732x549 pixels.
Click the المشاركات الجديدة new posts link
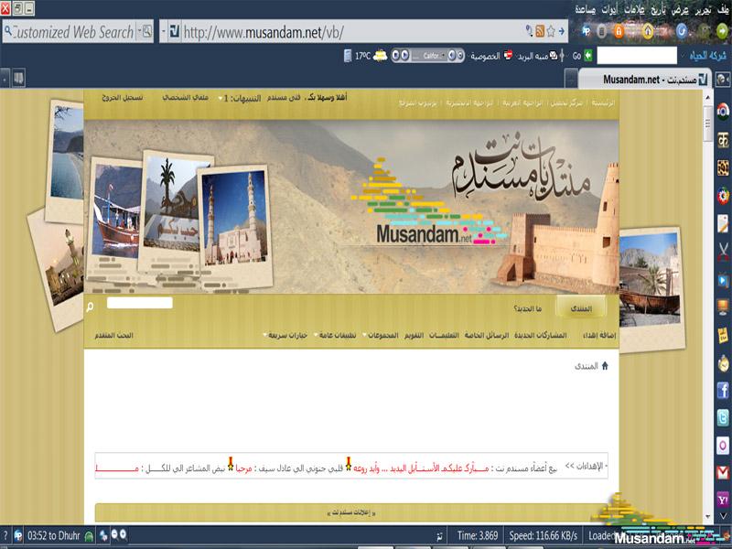541,335
